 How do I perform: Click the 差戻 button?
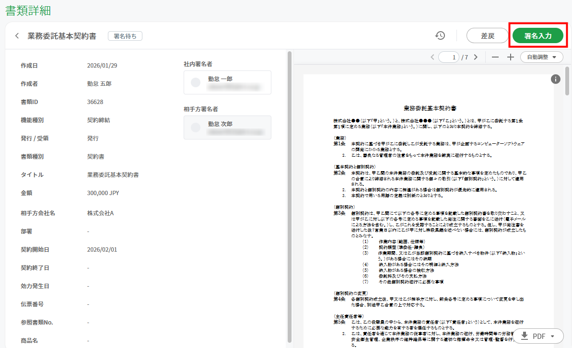(487, 36)
